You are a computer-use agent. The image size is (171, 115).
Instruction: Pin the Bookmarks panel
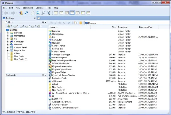(43, 75)
